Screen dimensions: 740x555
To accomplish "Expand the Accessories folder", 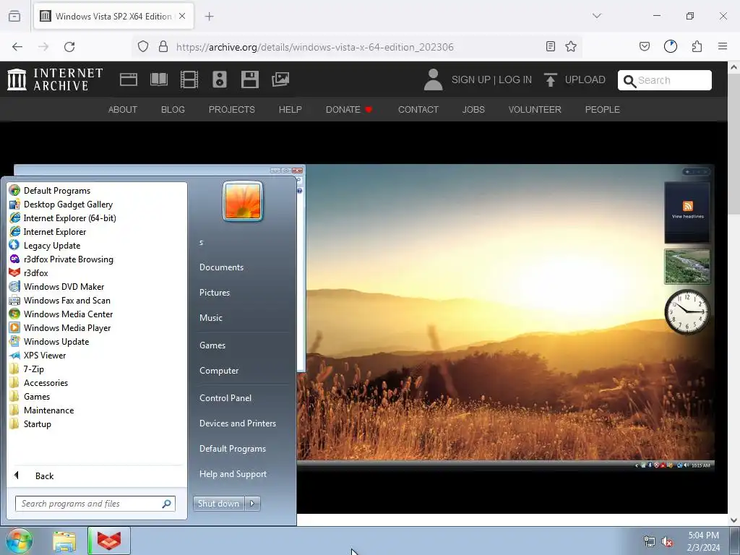I will (x=97, y=383).
